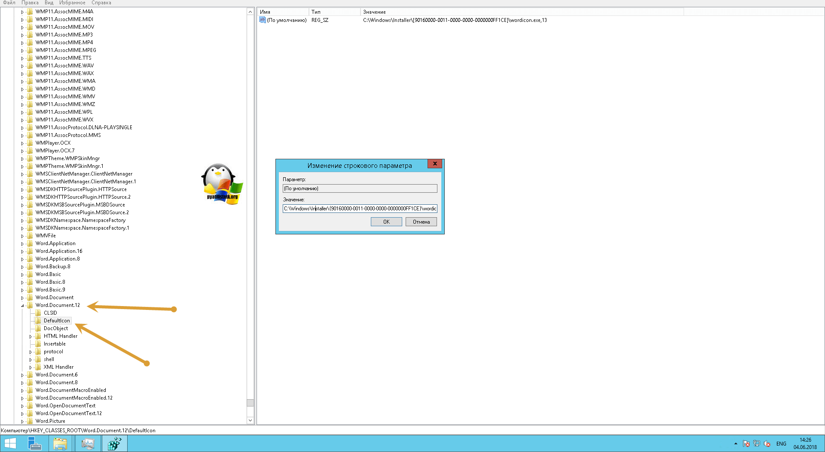Click the tree pane scrollbar thumb
Image resolution: width=825 pixels, height=452 pixels.
(x=250, y=403)
